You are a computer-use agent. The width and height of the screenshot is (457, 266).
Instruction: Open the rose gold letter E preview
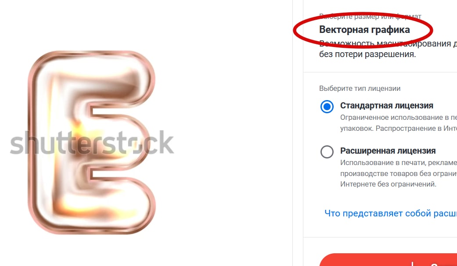click(91, 142)
